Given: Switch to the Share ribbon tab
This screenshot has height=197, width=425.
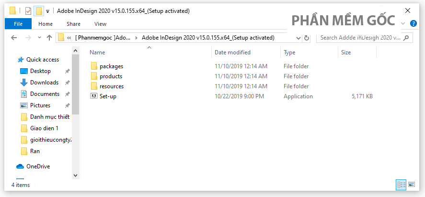Looking at the screenshot, I should (73, 24).
